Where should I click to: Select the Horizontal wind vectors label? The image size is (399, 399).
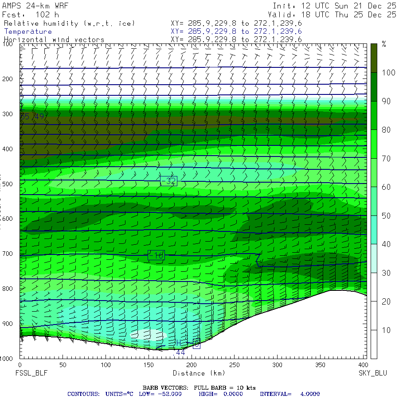[x=54, y=39]
